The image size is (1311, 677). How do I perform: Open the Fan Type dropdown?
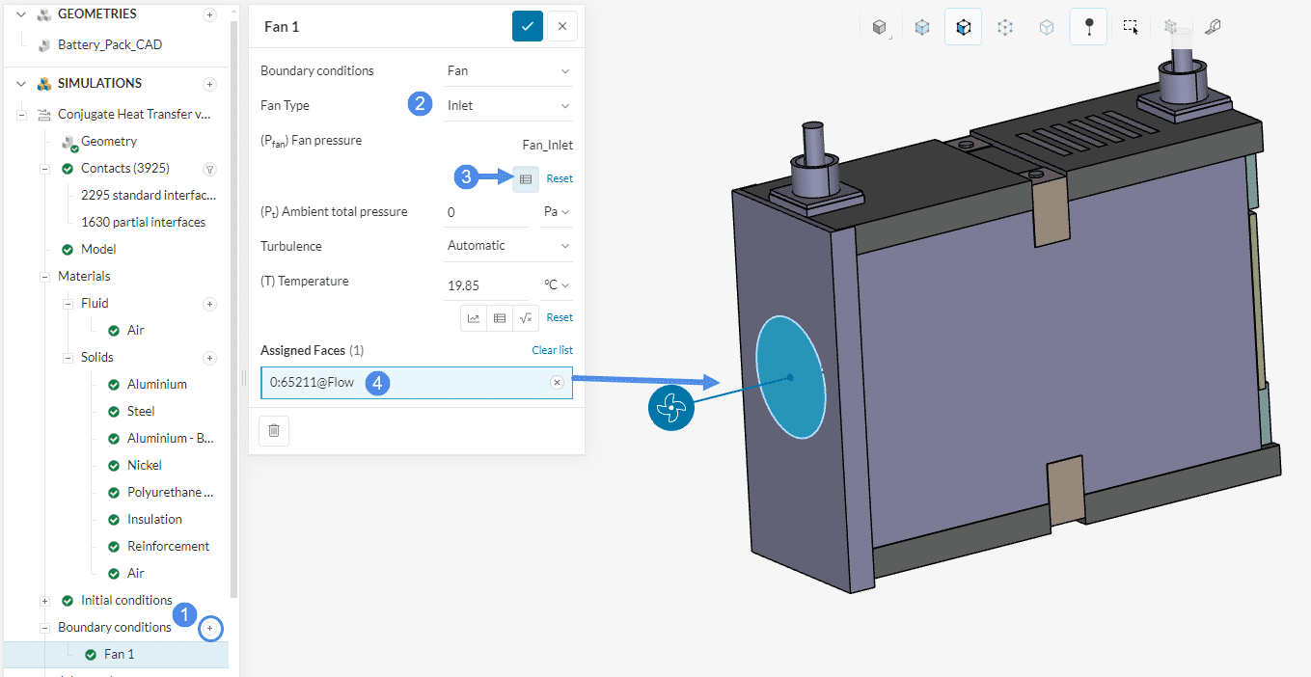(508, 106)
